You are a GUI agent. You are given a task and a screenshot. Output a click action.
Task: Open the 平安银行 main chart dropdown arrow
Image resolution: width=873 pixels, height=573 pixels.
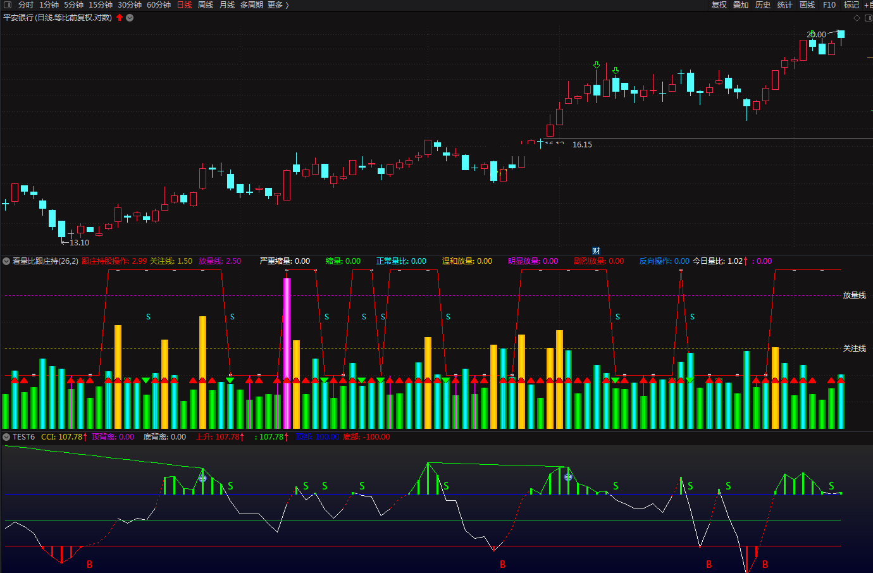click(130, 18)
